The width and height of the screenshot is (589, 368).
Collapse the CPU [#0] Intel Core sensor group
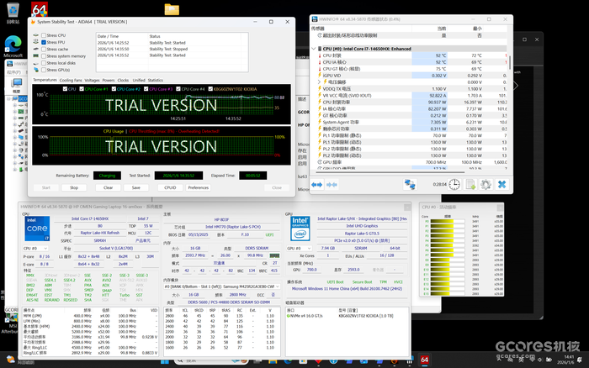314,49
